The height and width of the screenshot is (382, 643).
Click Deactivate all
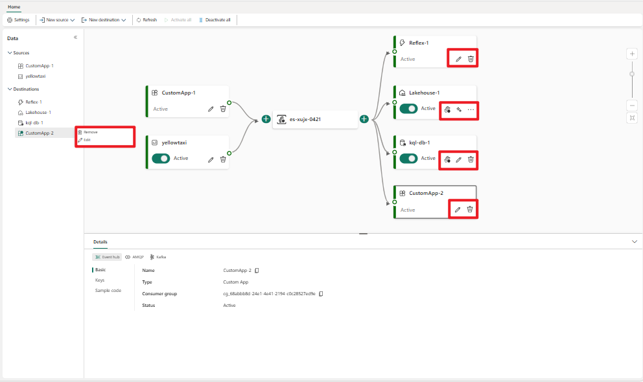[x=215, y=19]
